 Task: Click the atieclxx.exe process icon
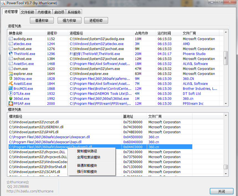pos(11,44)
